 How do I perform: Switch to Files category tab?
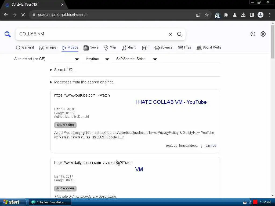pos(184,48)
